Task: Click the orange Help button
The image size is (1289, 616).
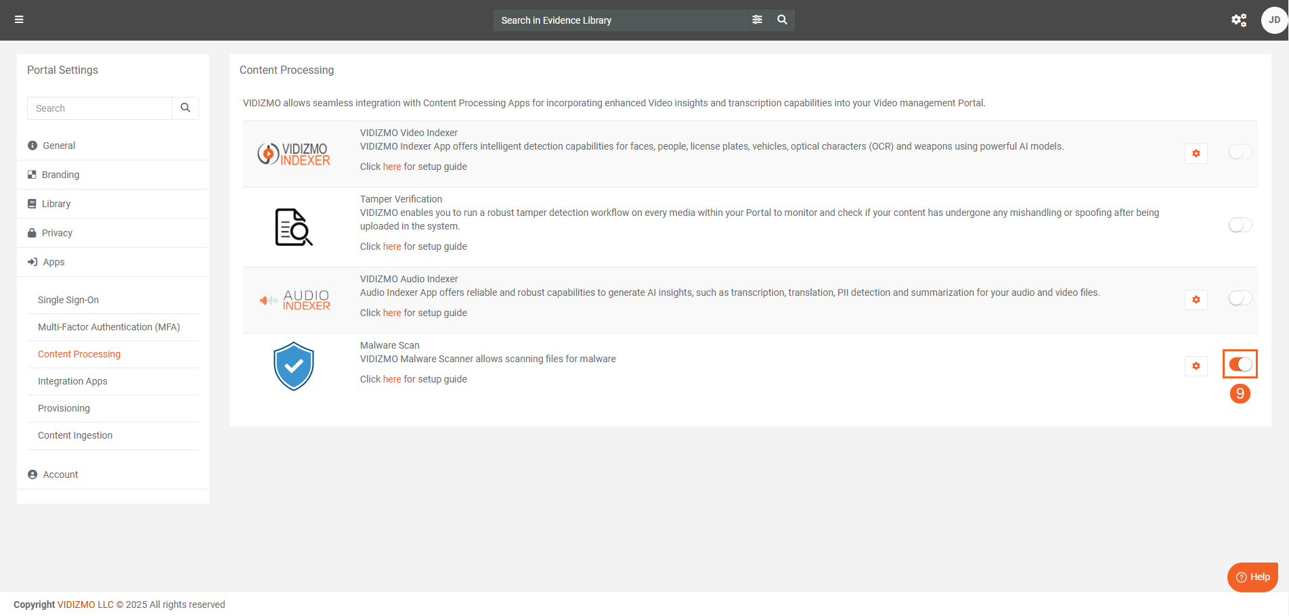Action: click(1252, 577)
